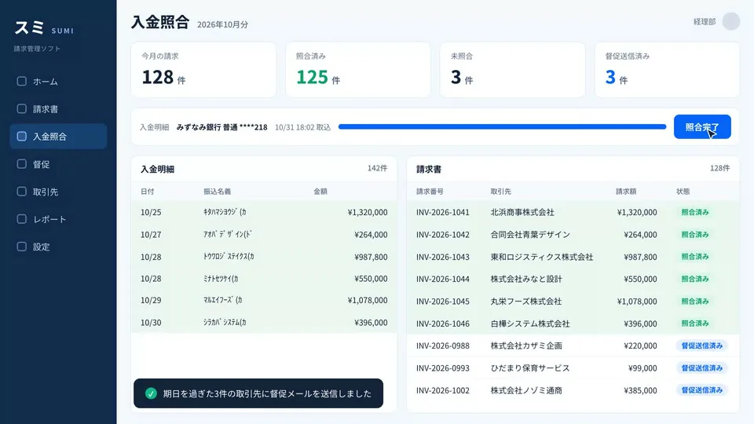Click the 照合済み badge for 白樺システム株式会社
754x424 pixels.
(695, 323)
